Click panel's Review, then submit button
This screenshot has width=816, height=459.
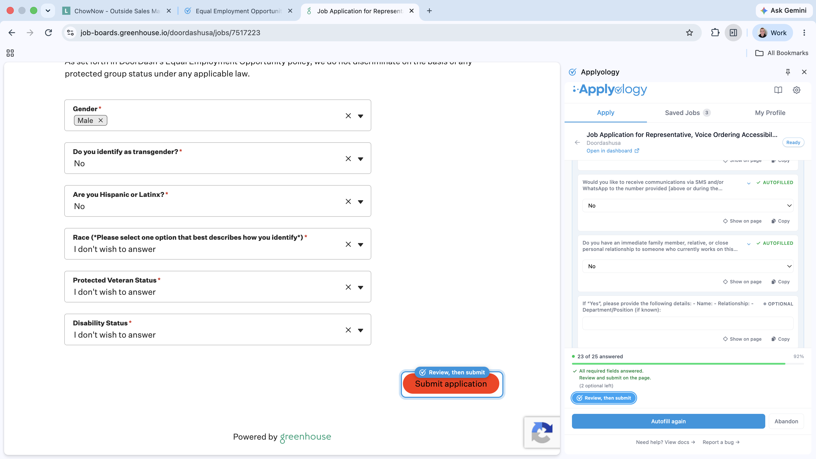(604, 398)
